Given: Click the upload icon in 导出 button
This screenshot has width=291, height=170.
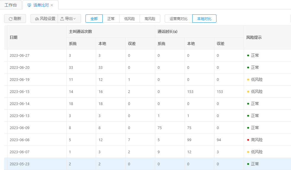Looking at the screenshot, I should point(62,19).
